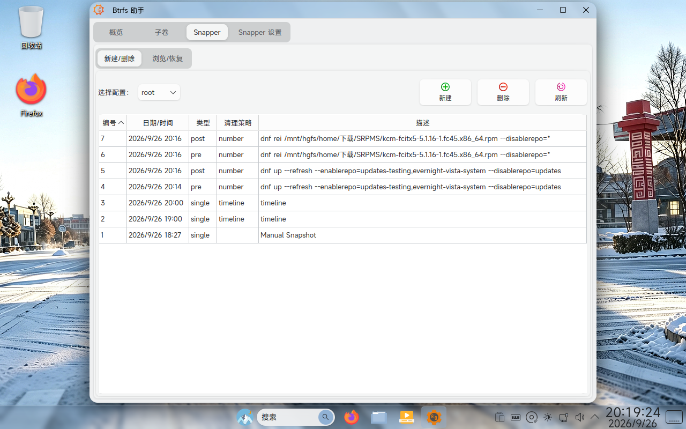
Task: Open the 回收站 recycle bin desktop icon
Action: coord(31,27)
